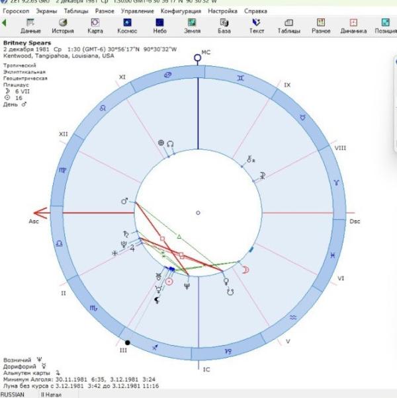Open the Таблицы menu in menu bar
The image size is (397, 398).
tap(76, 11)
